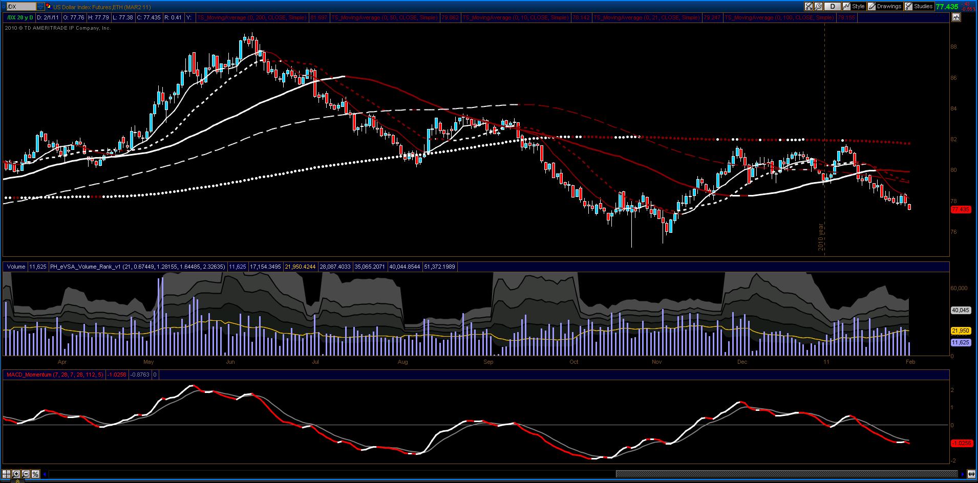This screenshot has height=483, width=978.
Task: Click the Nov label on time axis
Action: coord(657,362)
